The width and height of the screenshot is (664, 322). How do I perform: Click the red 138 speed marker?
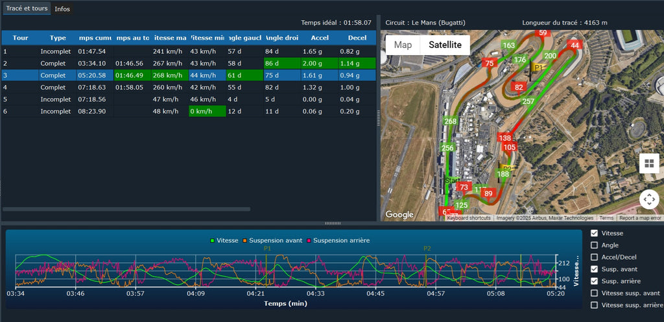coord(505,138)
